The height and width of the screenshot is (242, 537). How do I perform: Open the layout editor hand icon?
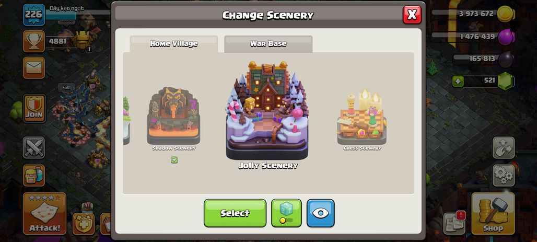[x=504, y=148]
